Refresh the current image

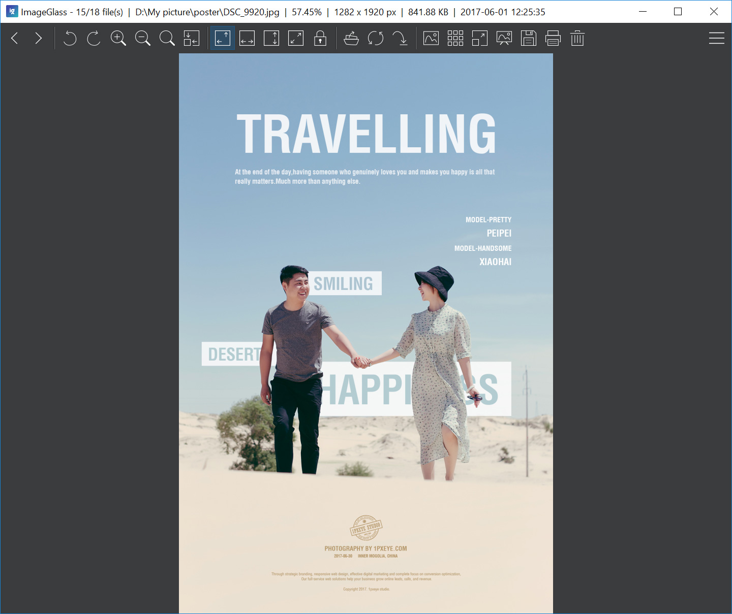click(x=376, y=38)
